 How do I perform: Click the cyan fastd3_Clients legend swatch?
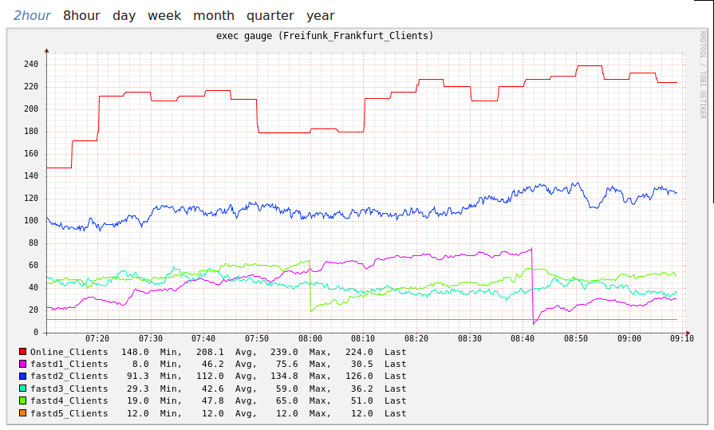[x=22, y=389]
